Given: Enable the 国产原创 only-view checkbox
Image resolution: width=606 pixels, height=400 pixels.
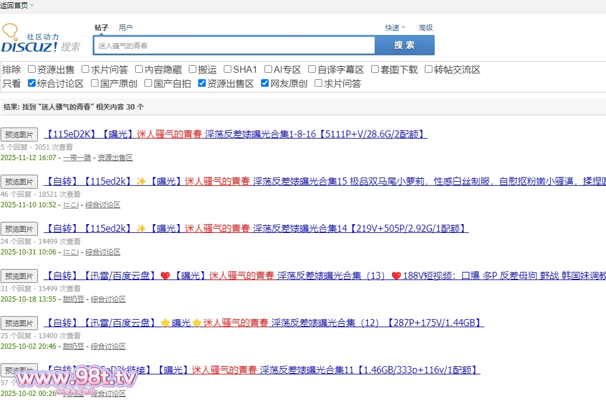Looking at the screenshot, I should coord(95,83).
